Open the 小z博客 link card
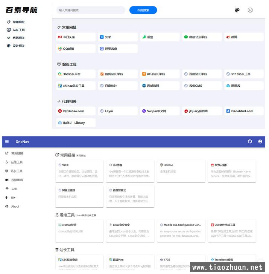The image size is (269, 274). [x=130, y=171]
